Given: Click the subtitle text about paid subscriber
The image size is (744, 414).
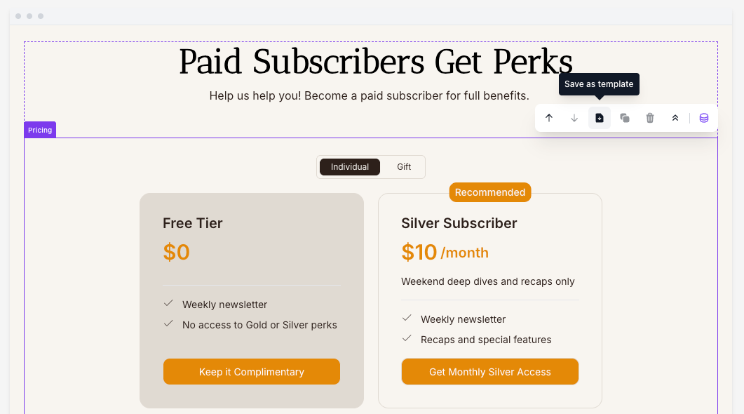Looking at the screenshot, I should tap(369, 95).
